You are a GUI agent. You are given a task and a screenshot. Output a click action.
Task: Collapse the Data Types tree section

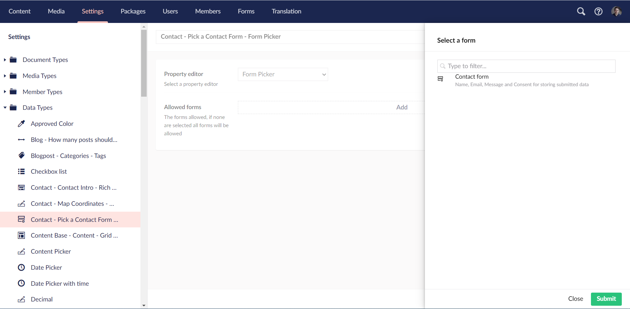tap(4, 107)
